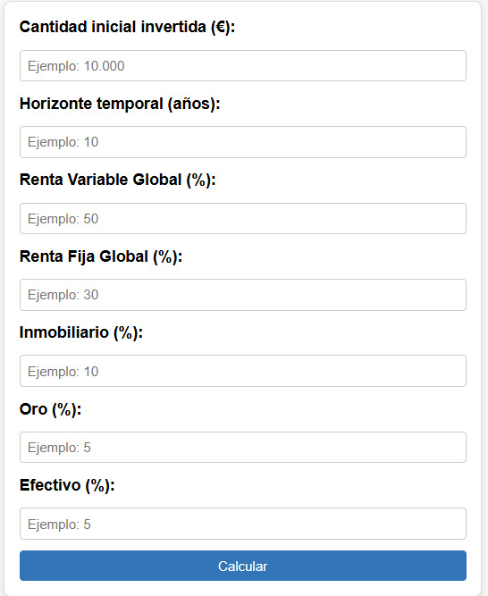The width and height of the screenshot is (488, 596).
Task: Click the Oro percentage input field
Action: (x=243, y=448)
